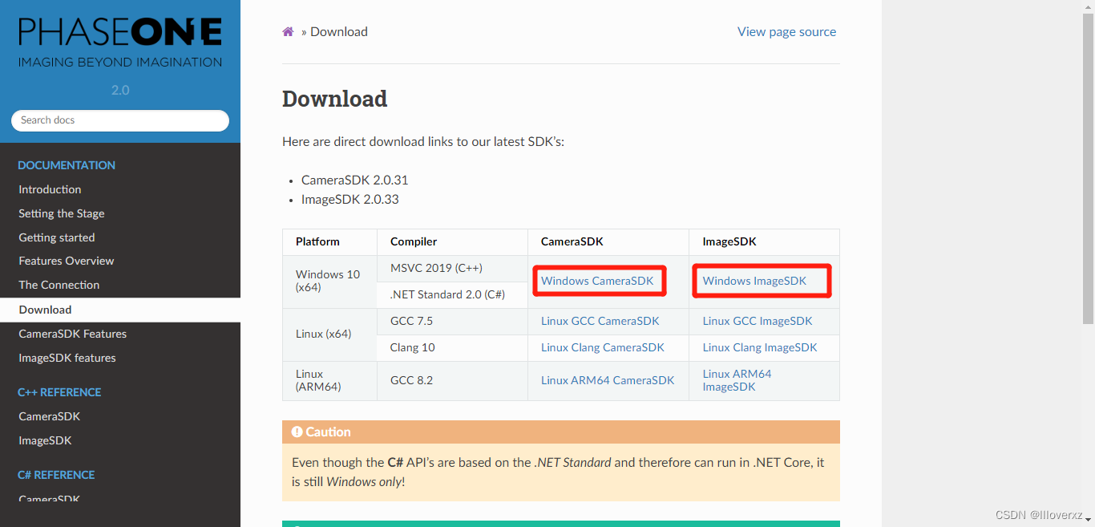1095x527 pixels.
Task: Click the Windows 10 (x64) cell
Action: (x=329, y=281)
